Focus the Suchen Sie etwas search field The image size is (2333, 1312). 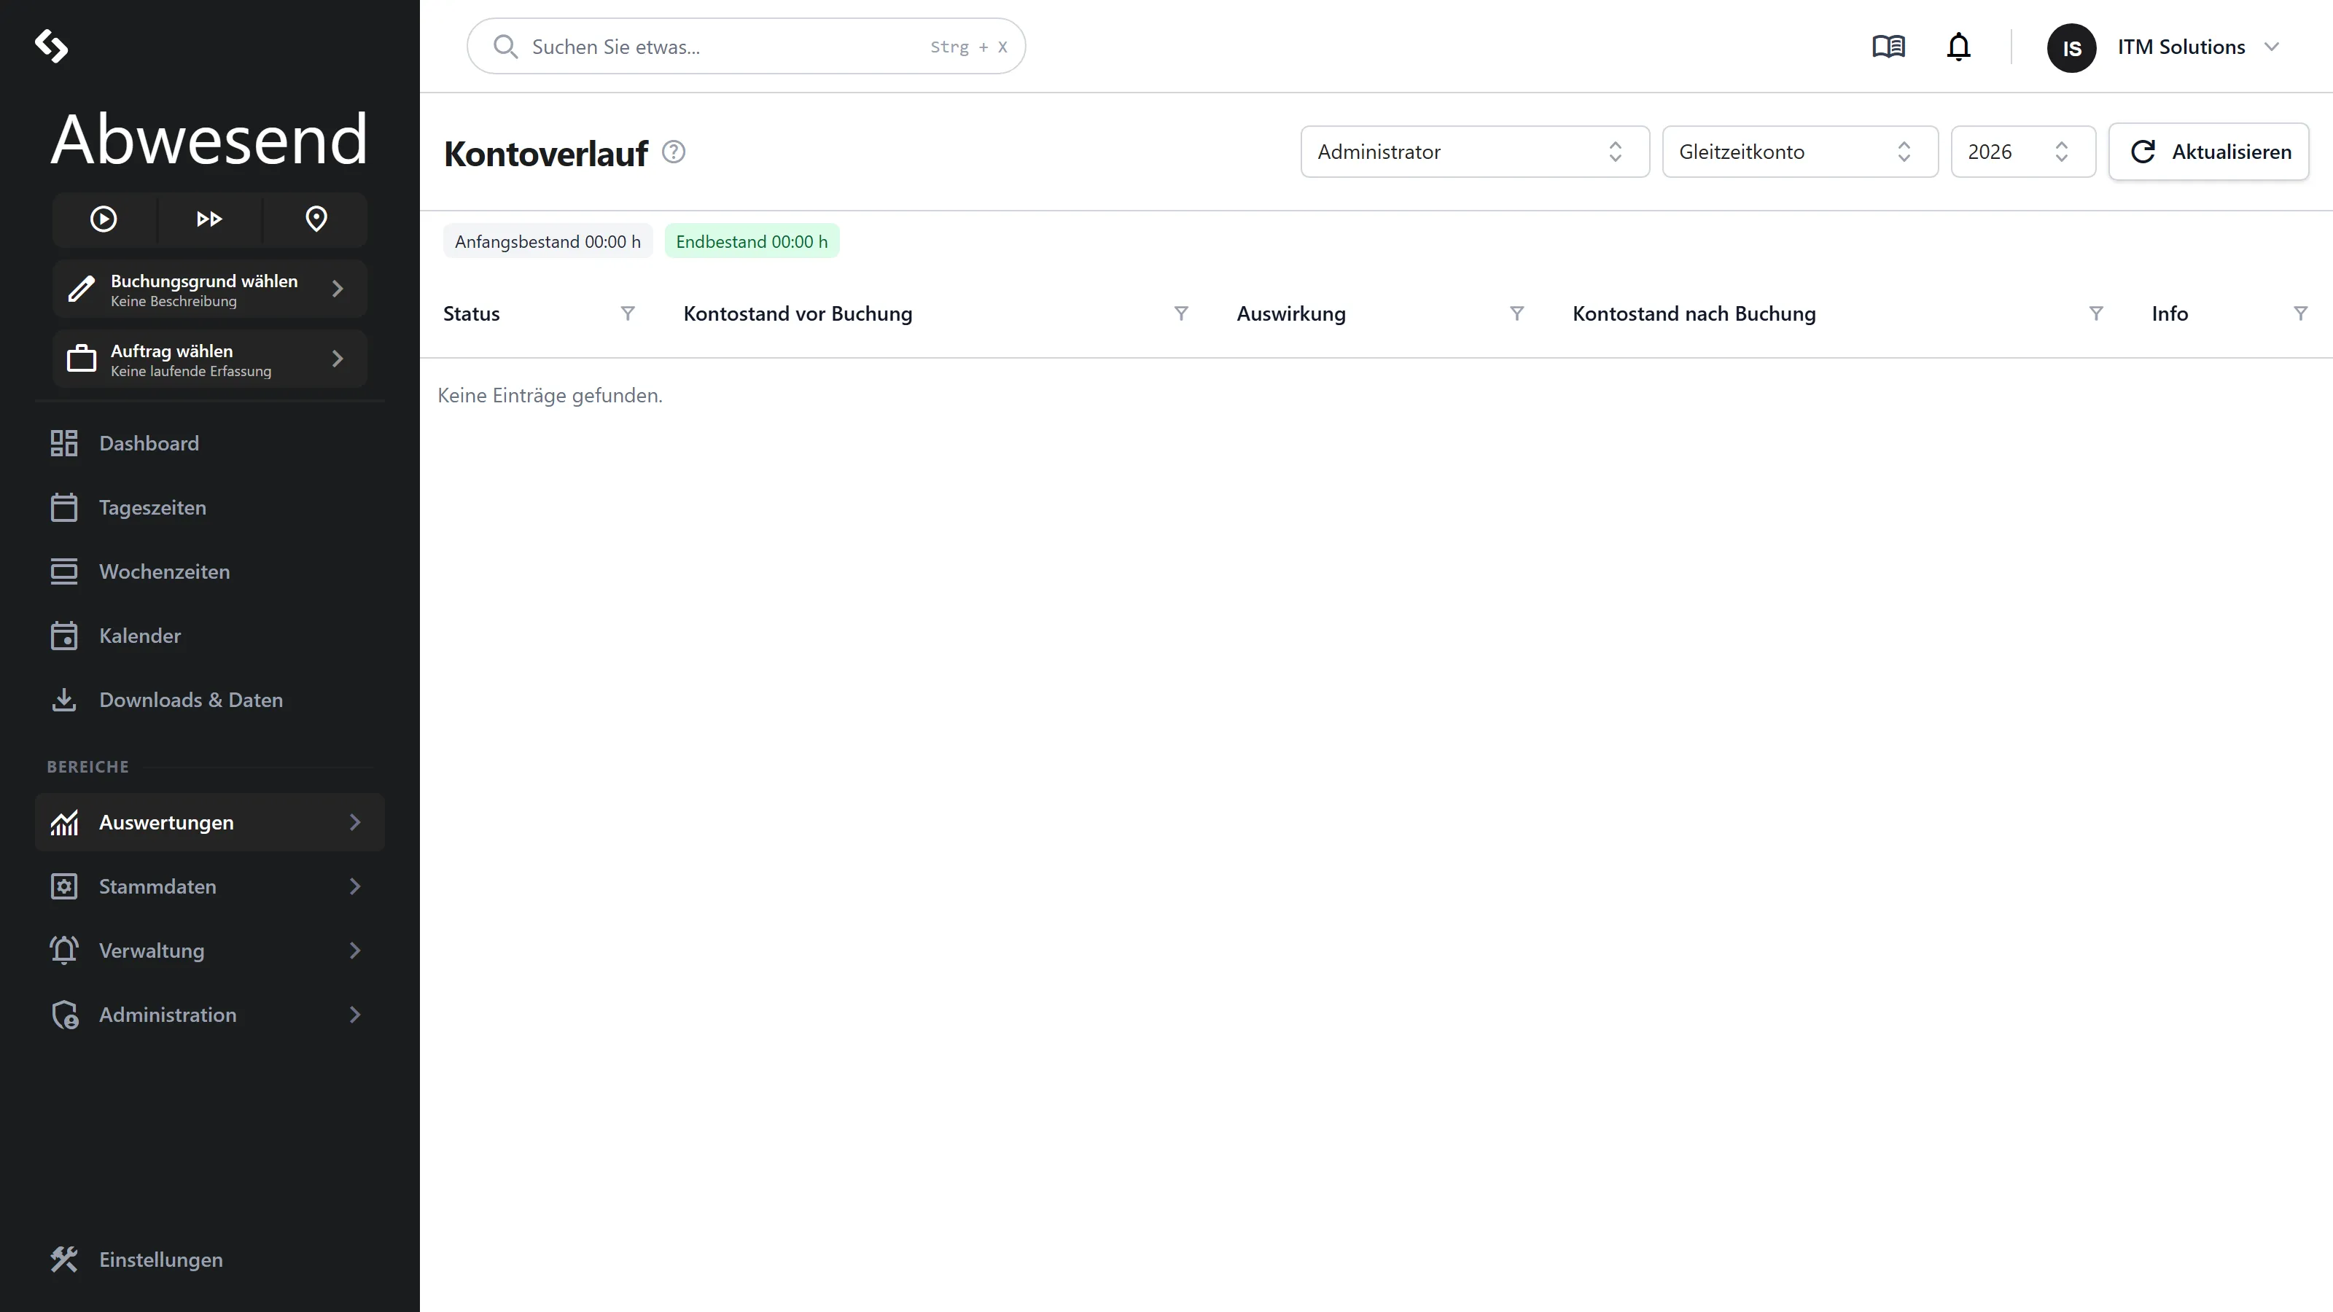pos(747,46)
